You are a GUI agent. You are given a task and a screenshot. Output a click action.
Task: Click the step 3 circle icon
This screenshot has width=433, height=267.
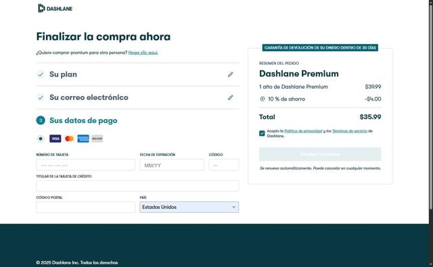pyautogui.click(x=41, y=120)
